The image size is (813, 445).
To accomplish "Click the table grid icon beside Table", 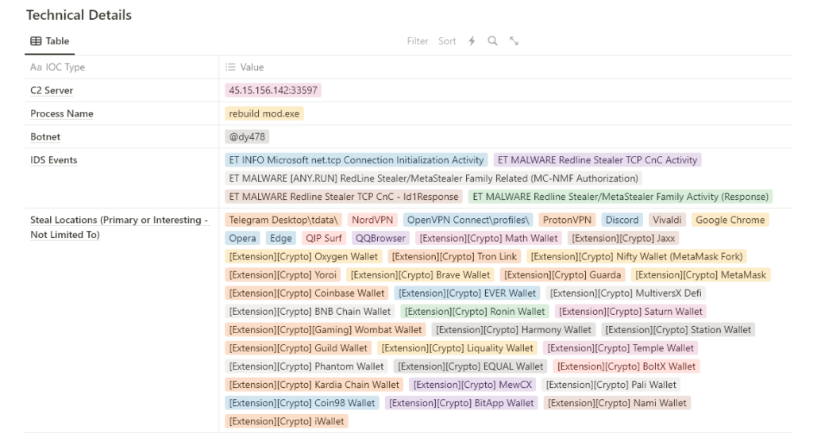I will [36, 41].
